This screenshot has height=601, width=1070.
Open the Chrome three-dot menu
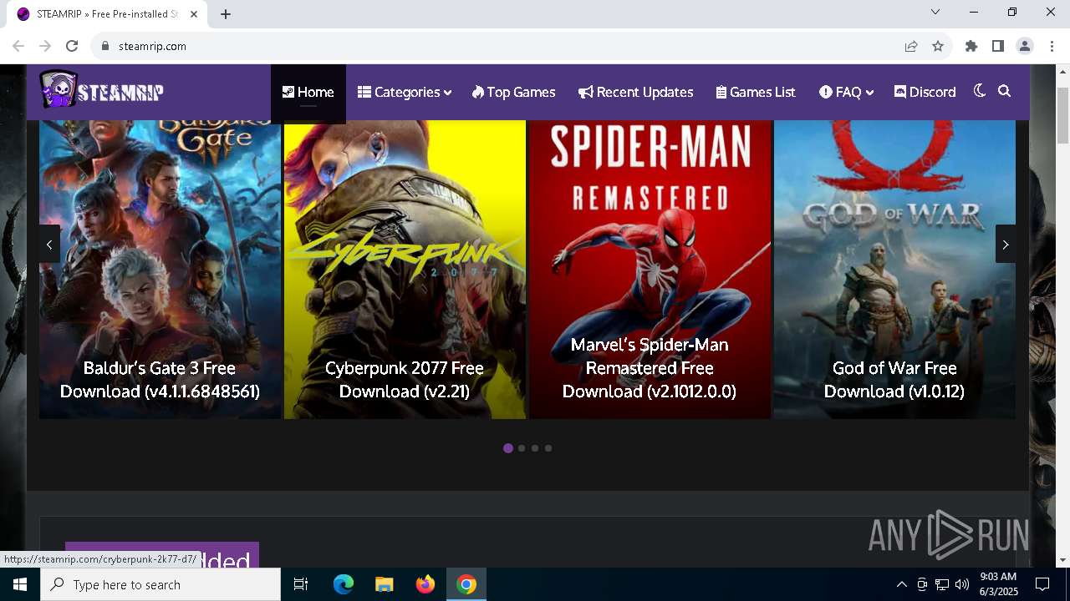click(x=1052, y=46)
